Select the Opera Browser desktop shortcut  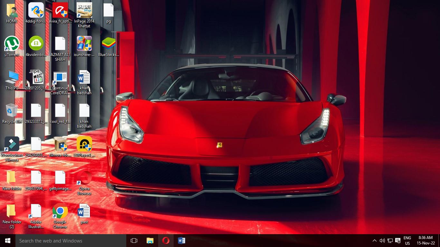point(84,178)
